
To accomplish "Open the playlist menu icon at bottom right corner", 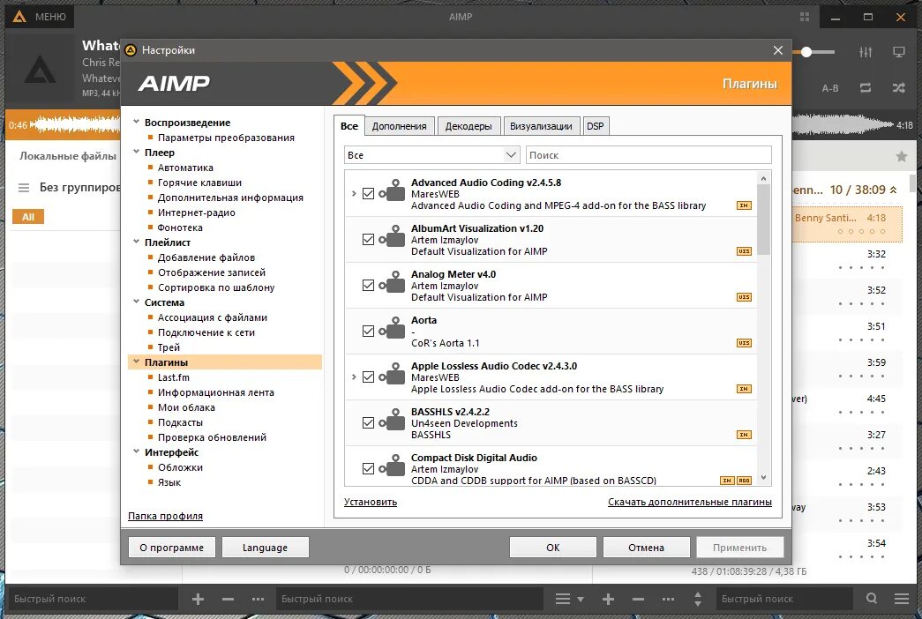I will [902, 599].
